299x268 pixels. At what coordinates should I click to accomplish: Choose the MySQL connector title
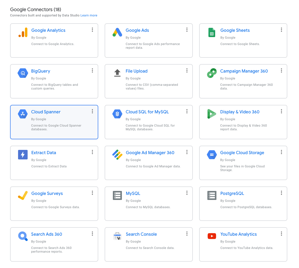pyautogui.click(x=133, y=193)
